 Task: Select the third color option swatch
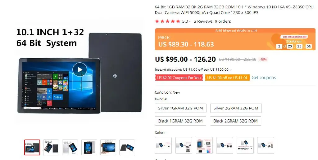[204, 145]
